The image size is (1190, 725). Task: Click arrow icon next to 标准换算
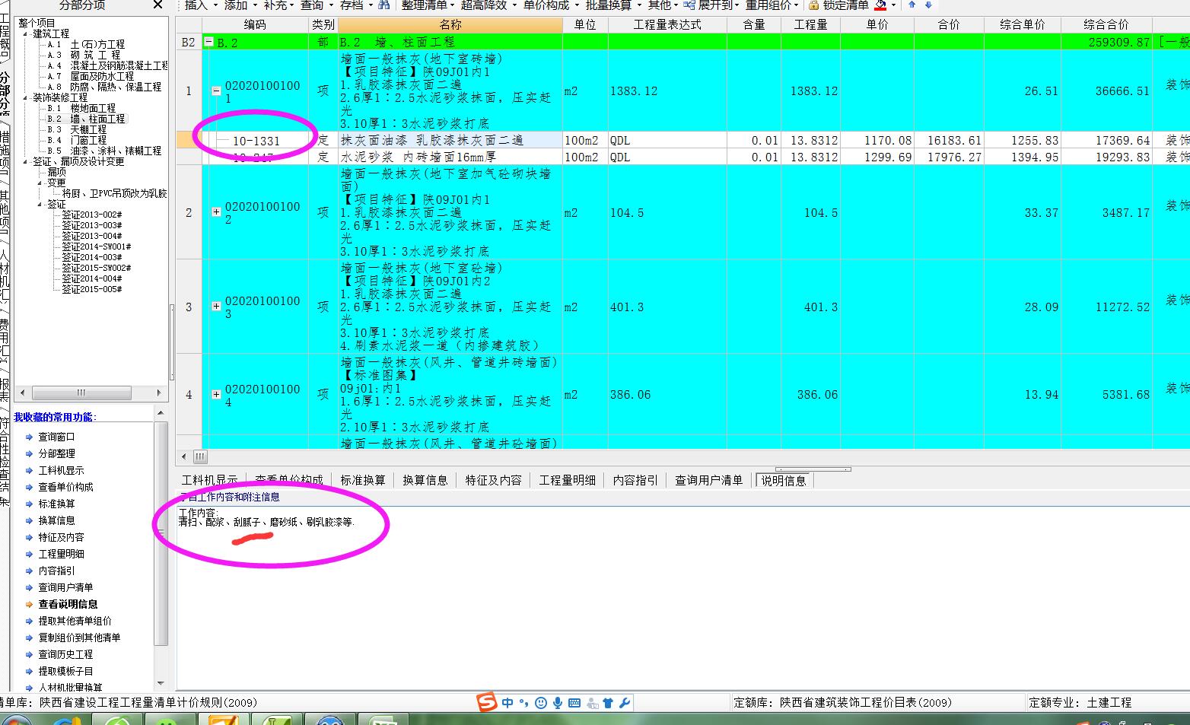coord(30,504)
